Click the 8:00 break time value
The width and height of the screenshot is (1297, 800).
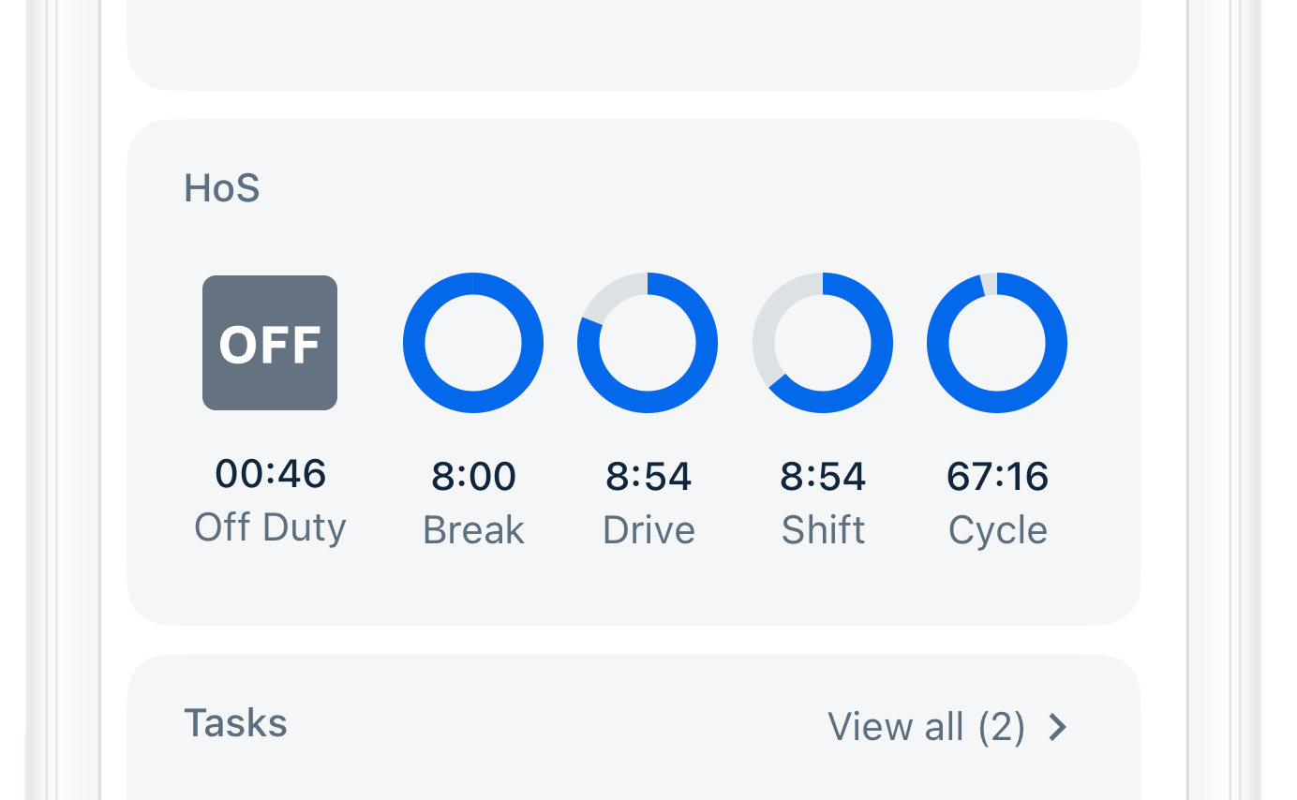[473, 477]
